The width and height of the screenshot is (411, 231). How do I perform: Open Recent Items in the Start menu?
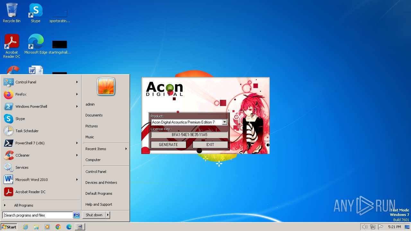[106, 149]
